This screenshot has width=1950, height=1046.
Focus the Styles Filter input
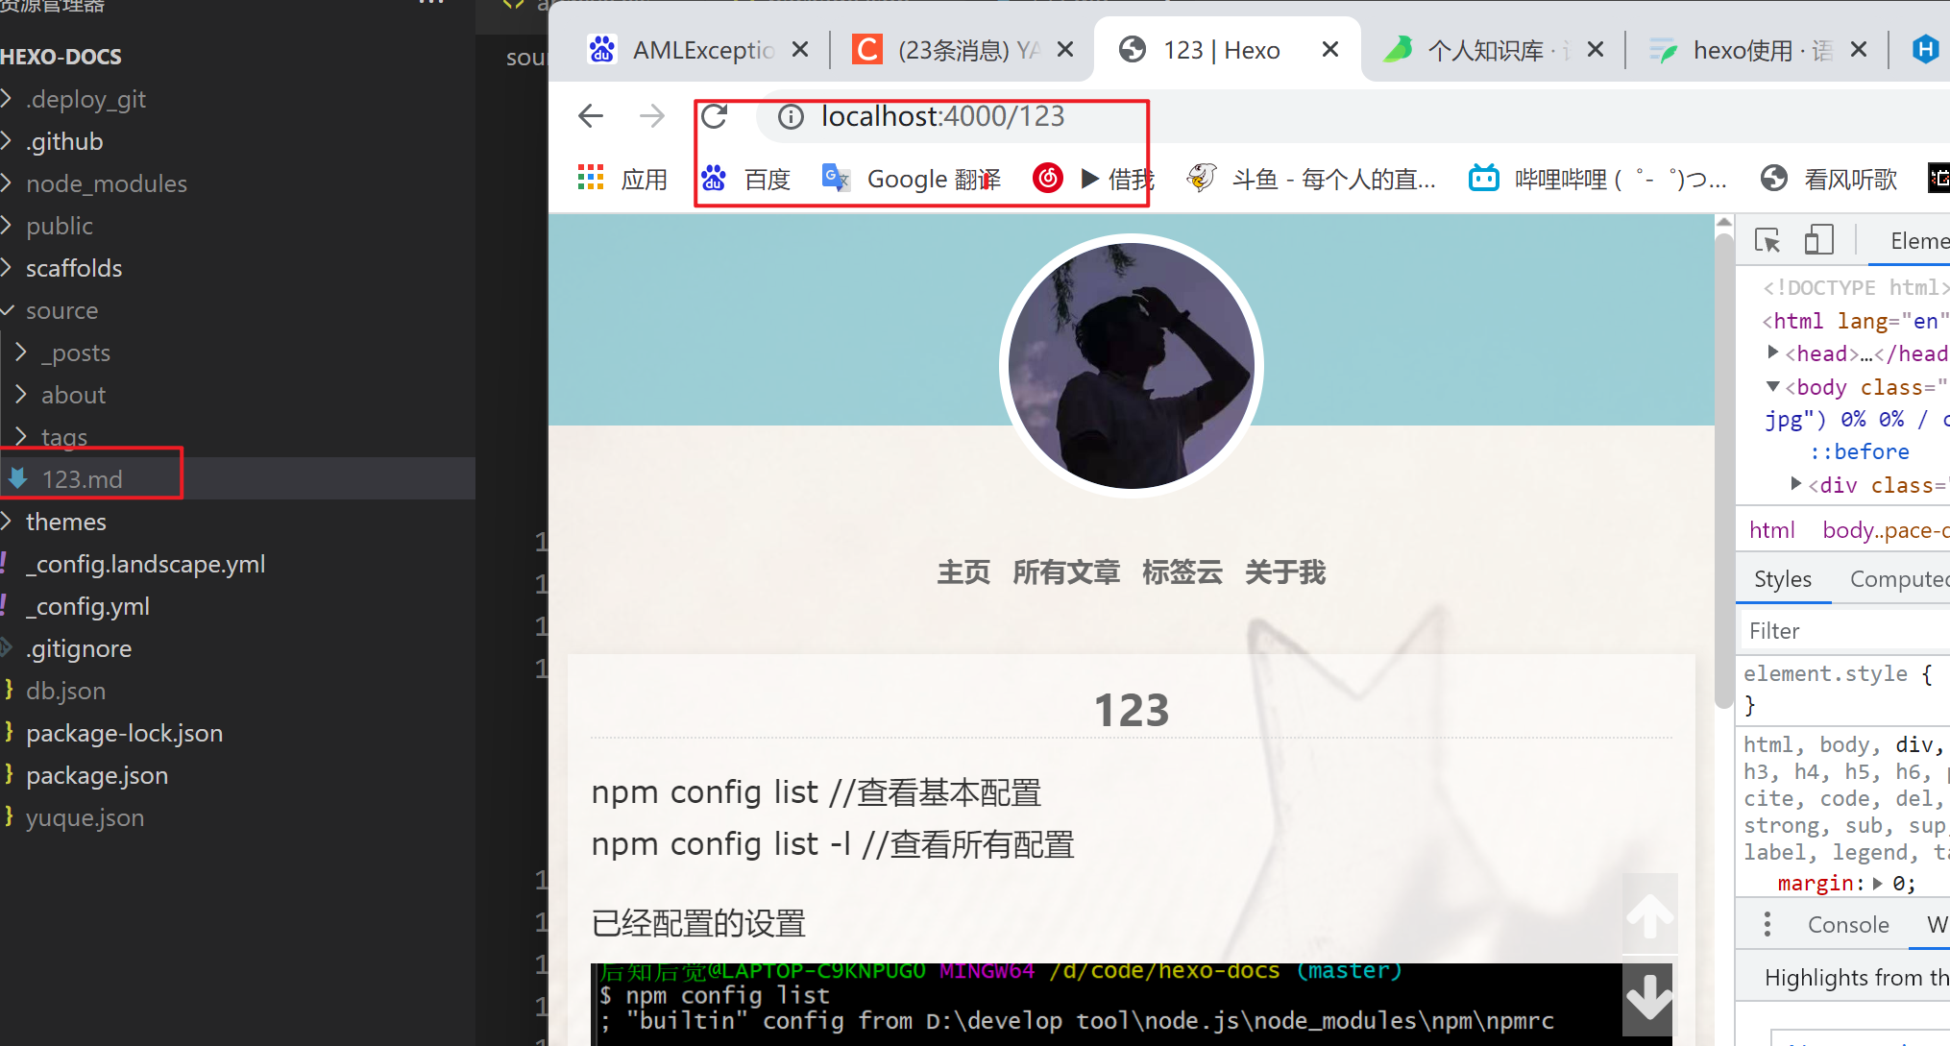coord(1844,631)
